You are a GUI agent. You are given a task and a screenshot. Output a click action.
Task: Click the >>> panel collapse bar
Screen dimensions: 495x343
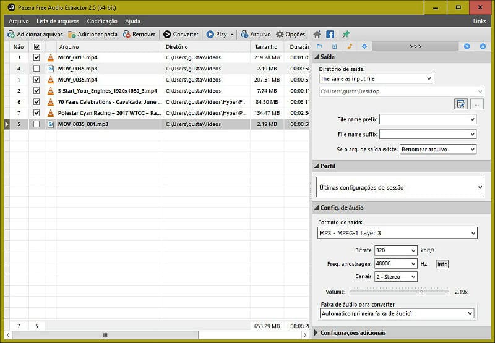tap(415, 46)
